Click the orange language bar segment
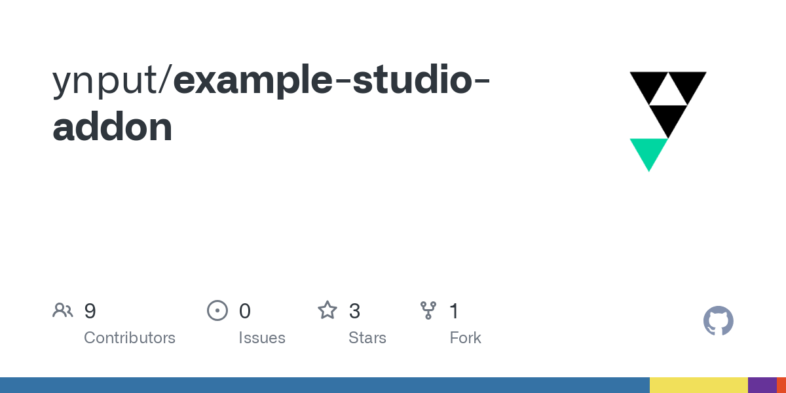Image resolution: width=786 pixels, height=393 pixels. click(781, 385)
